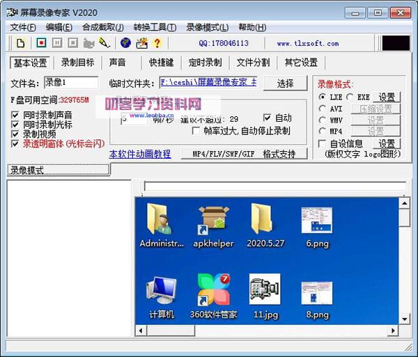Image resolution: width=418 pixels, height=357 pixels.
Task: Select the pen annotation toolbar icon
Action: (x=104, y=43)
